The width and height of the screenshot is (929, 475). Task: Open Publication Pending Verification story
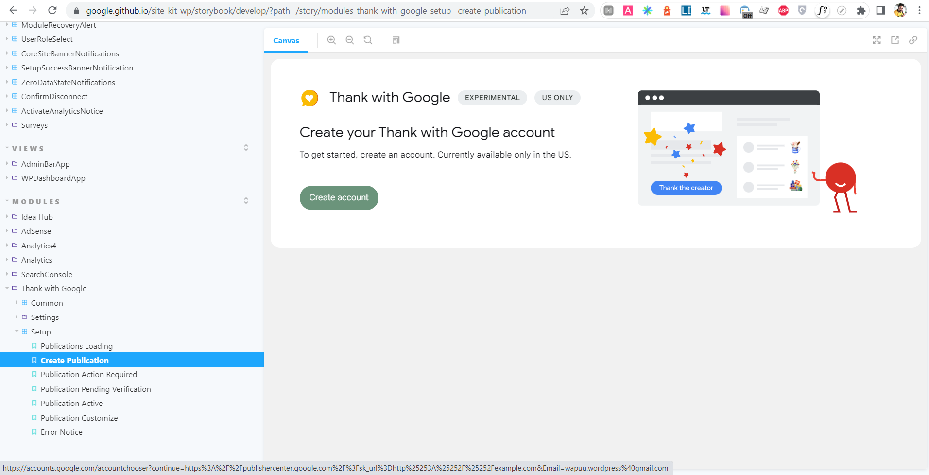click(x=96, y=389)
